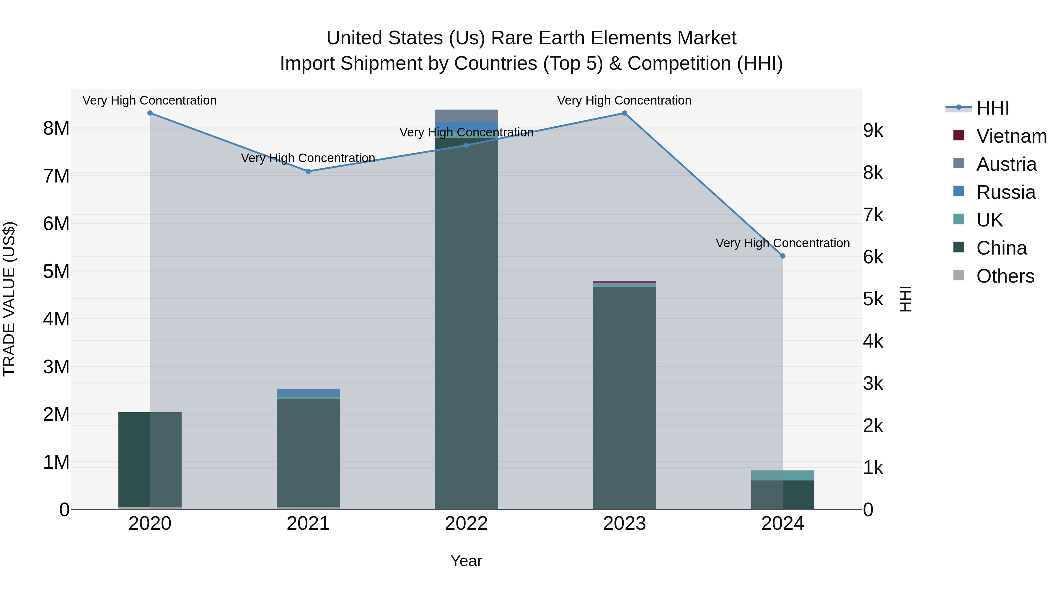Toggle the Others legend entry
The height and width of the screenshot is (598, 1063).
pos(994,276)
